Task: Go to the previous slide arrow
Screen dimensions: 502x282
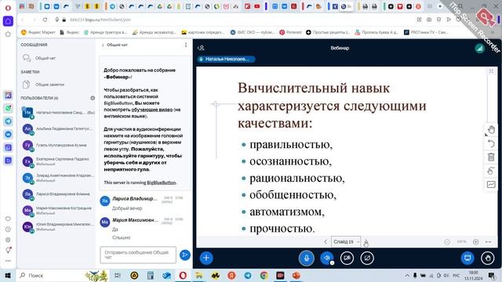Action: click(326, 242)
